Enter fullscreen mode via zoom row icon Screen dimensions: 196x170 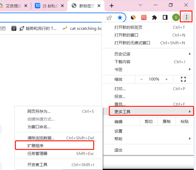183,79
